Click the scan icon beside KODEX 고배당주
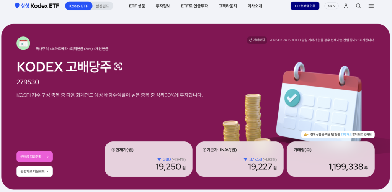This screenshot has width=392, height=192. click(x=118, y=66)
